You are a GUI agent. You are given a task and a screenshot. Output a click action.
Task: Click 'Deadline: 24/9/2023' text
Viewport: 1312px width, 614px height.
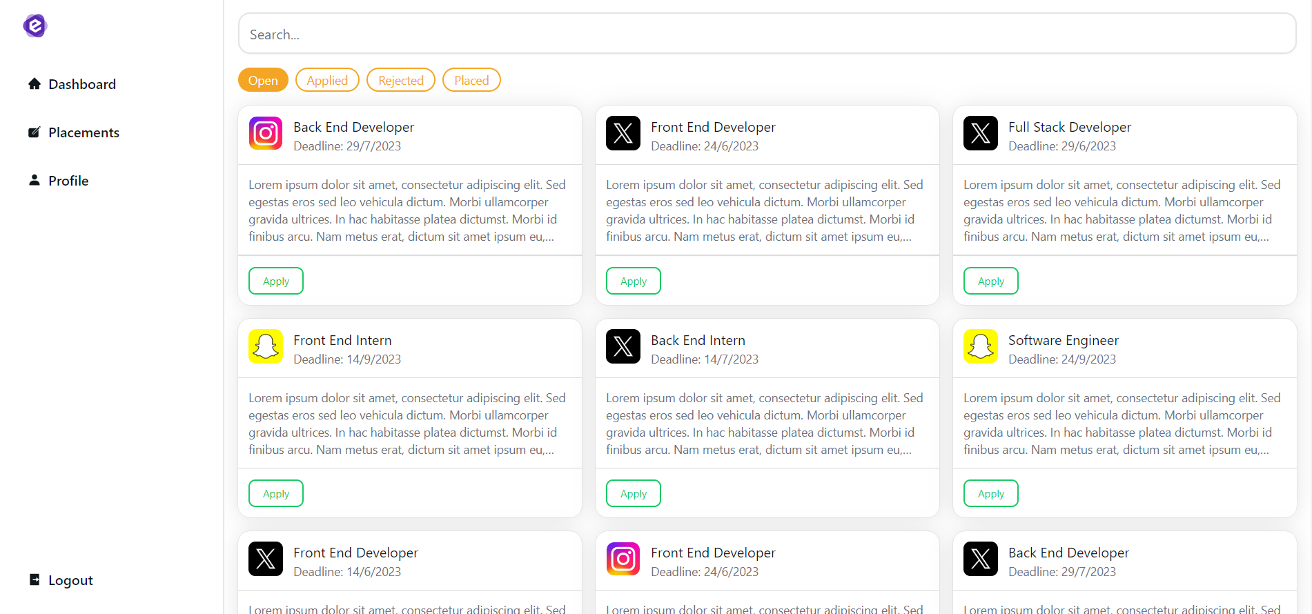pos(1062,359)
